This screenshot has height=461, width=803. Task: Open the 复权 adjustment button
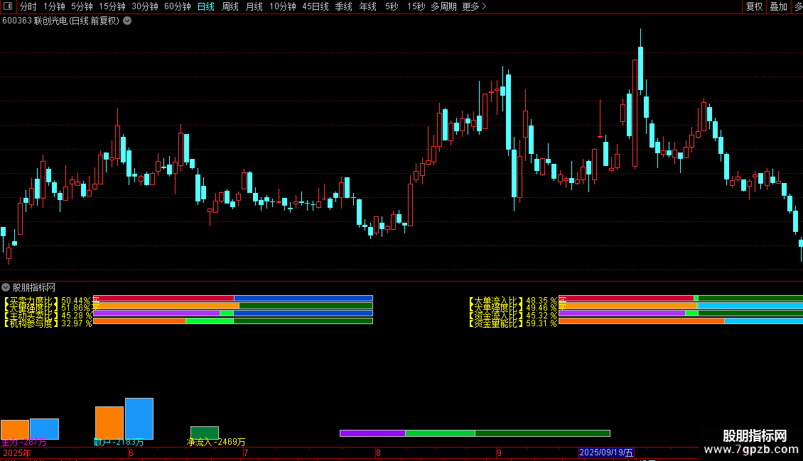point(755,6)
